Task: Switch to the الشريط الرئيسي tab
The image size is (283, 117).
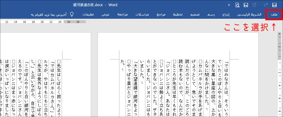Action: [249, 15]
